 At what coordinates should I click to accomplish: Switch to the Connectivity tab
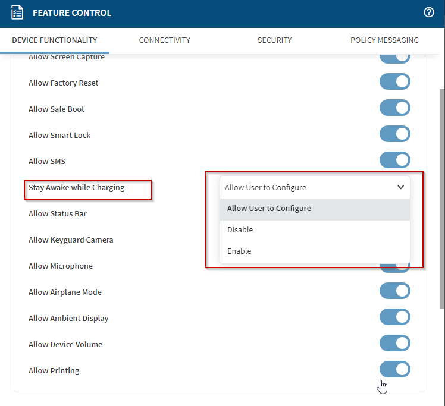pos(165,40)
